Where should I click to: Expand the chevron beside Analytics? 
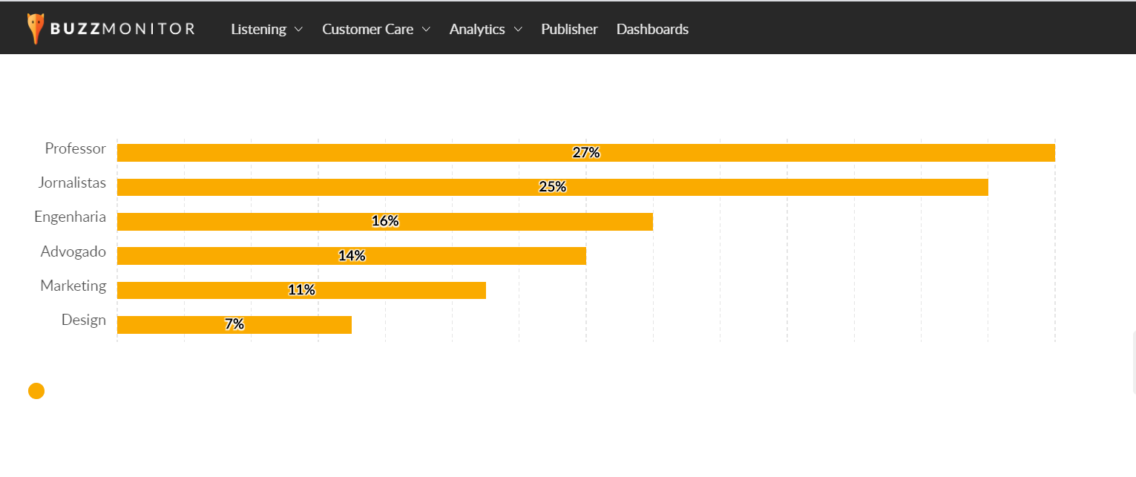pyautogui.click(x=518, y=30)
